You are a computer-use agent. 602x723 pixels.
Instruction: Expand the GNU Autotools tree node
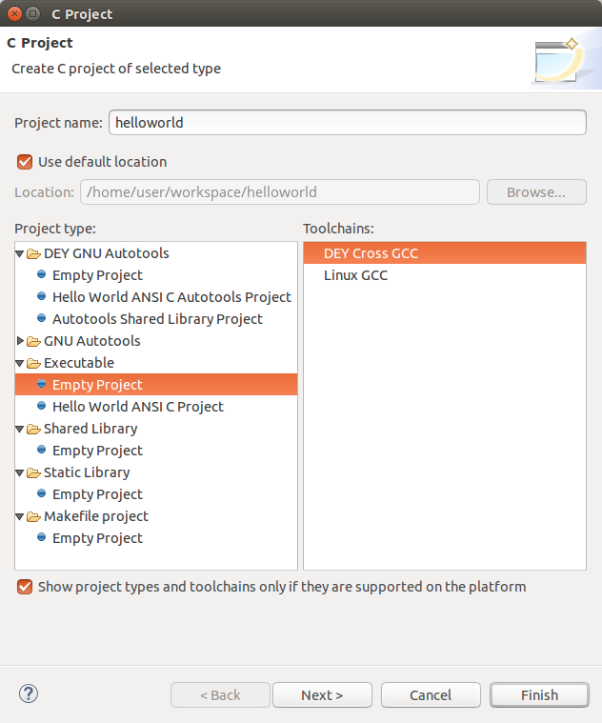[21, 341]
